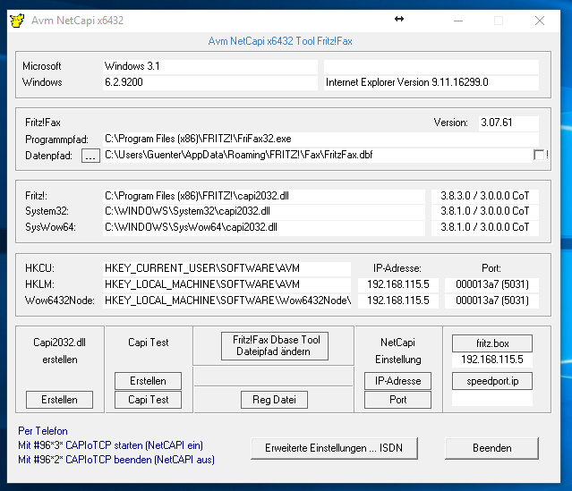Click Internet Explorer Version field
This screenshot has height=491, width=572.
click(431, 82)
